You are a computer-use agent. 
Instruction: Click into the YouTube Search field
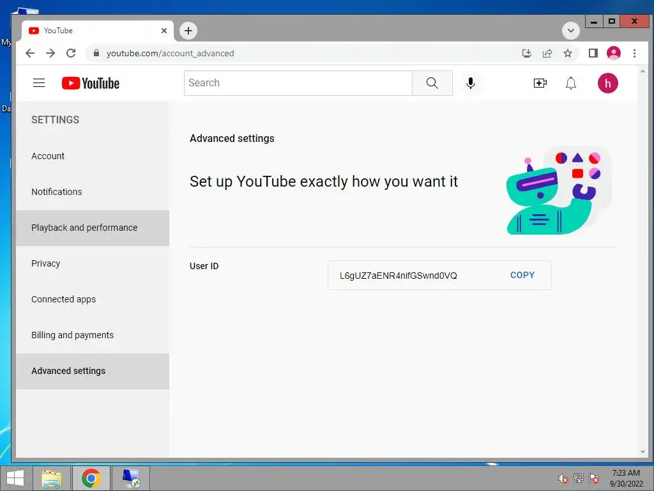pos(298,83)
